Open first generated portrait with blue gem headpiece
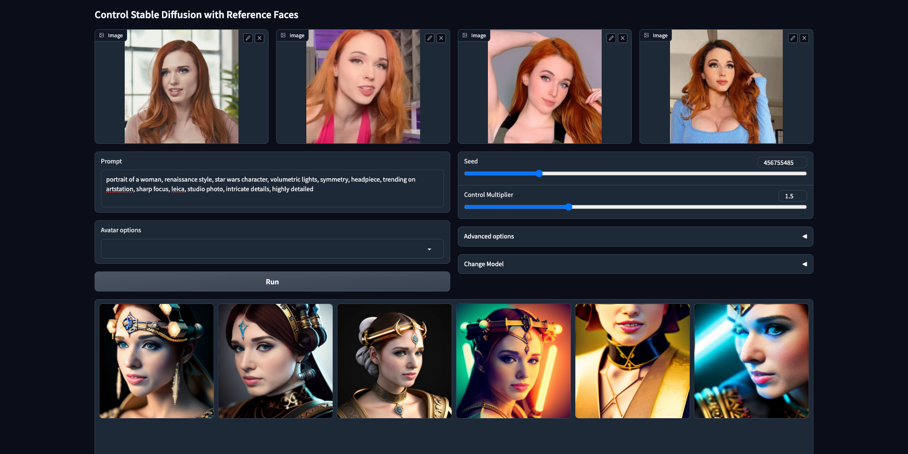 coord(157,361)
